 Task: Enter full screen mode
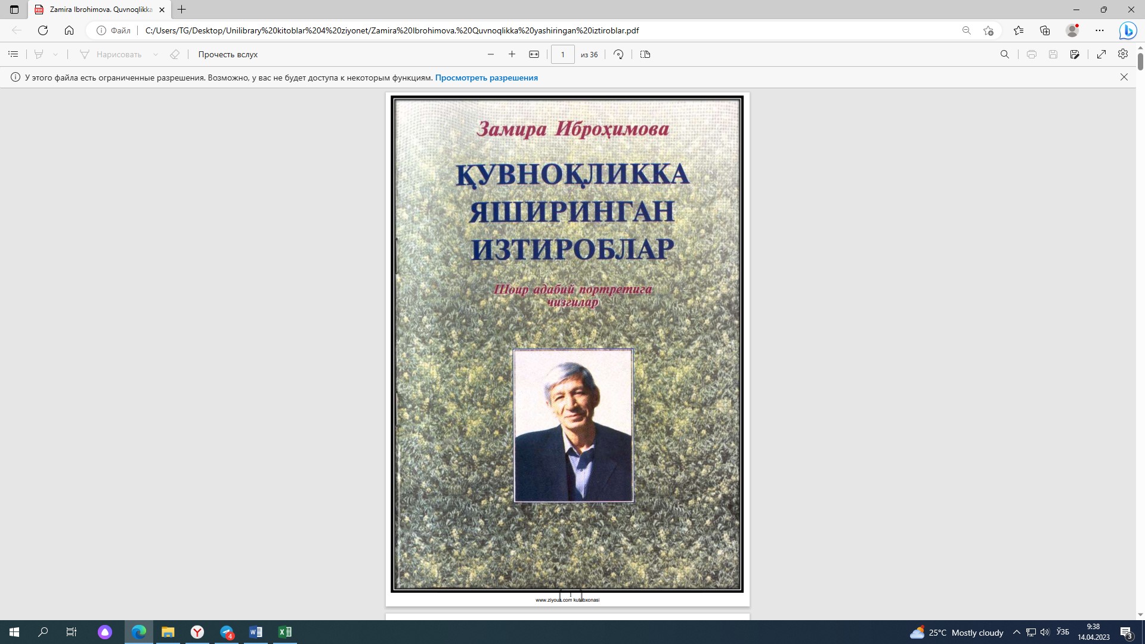point(1101,54)
